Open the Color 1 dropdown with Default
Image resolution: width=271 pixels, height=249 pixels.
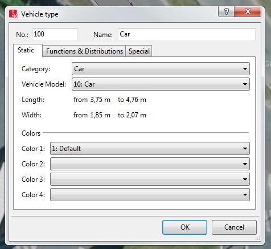coord(150,149)
